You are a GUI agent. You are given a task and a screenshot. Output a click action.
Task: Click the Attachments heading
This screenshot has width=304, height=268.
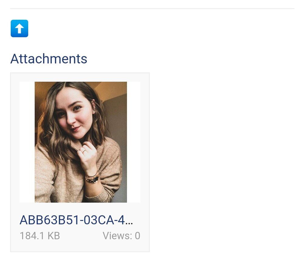coord(49,59)
